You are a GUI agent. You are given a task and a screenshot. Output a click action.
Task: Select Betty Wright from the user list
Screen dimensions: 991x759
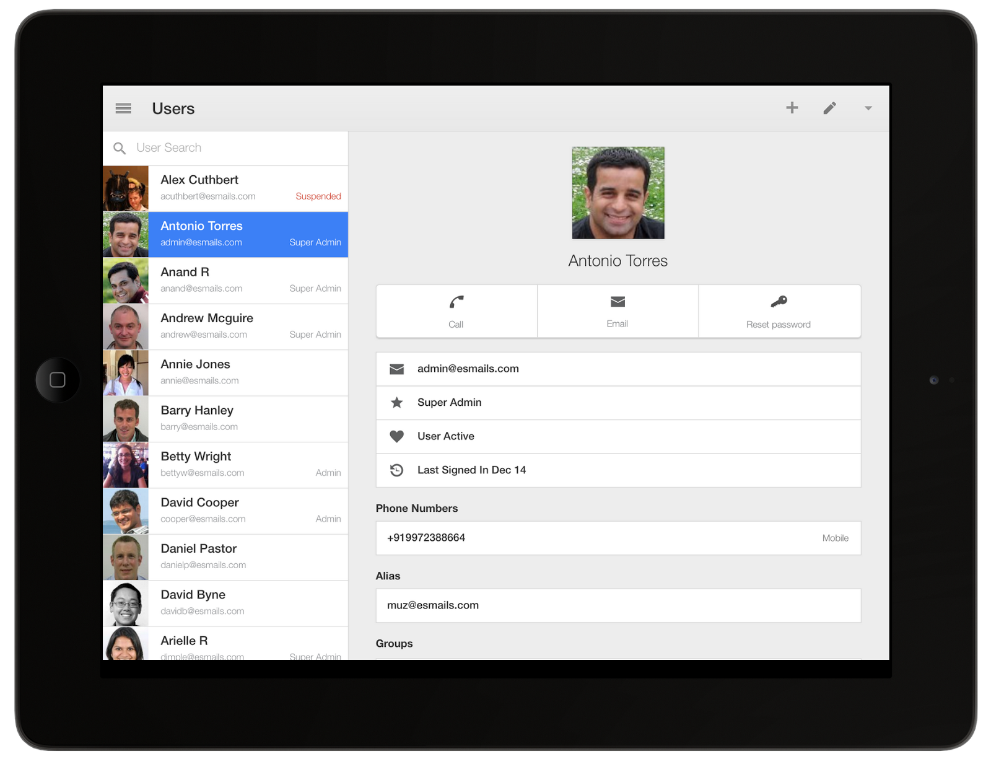pyautogui.click(x=248, y=464)
